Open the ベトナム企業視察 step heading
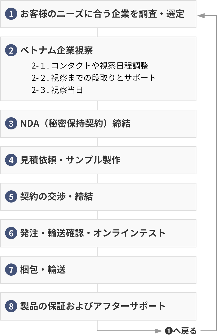The image size is (217, 335). click(56, 51)
